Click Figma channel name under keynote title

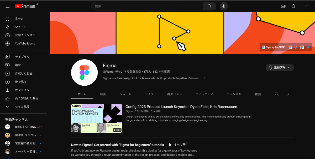pyautogui.click(x=129, y=111)
